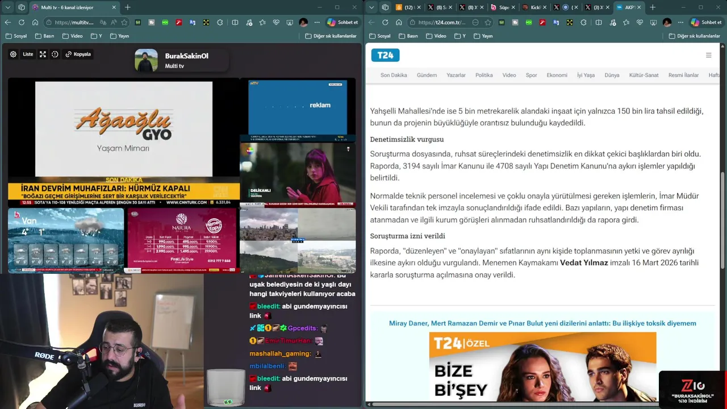Open a new tab in left browser
The image size is (727, 409).
[128, 7]
